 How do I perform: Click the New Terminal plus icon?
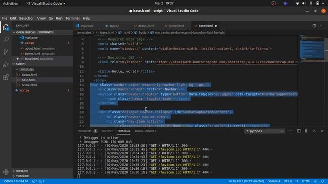(x=291, y=131)
